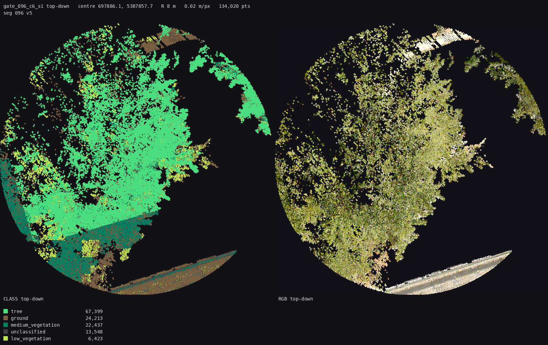Click the medium_vegetation color swatch
548x345 pixels.
point(5,325)
